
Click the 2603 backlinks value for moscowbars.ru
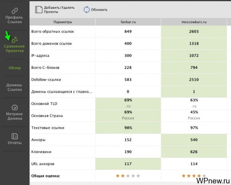[194, 31]
